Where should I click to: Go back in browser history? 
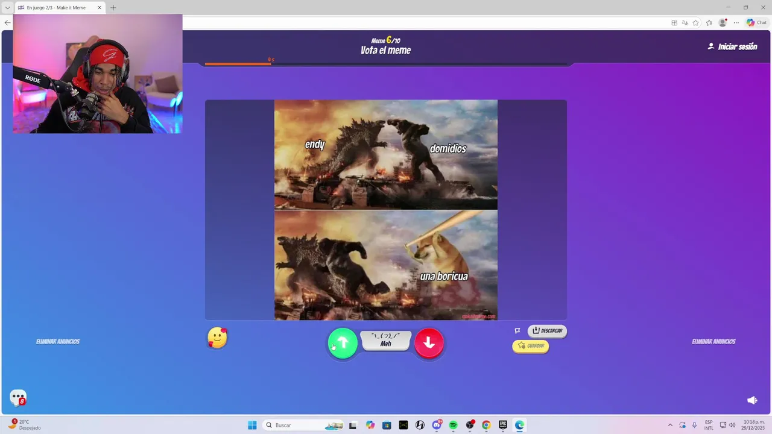point(7,23)
